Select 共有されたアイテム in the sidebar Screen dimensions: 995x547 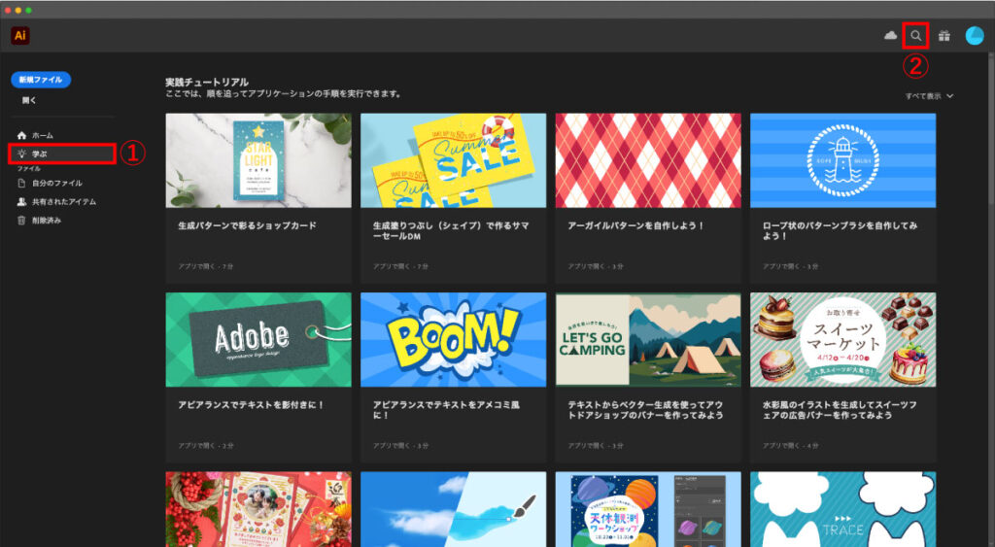(x=64, y=201)
